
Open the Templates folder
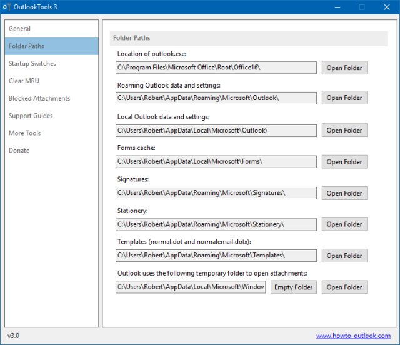click(x=344, y=256)
